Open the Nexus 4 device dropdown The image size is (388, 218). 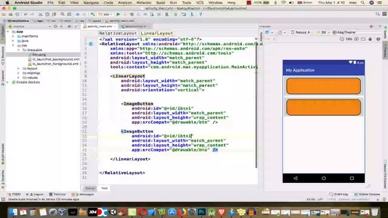click(301, 32)
